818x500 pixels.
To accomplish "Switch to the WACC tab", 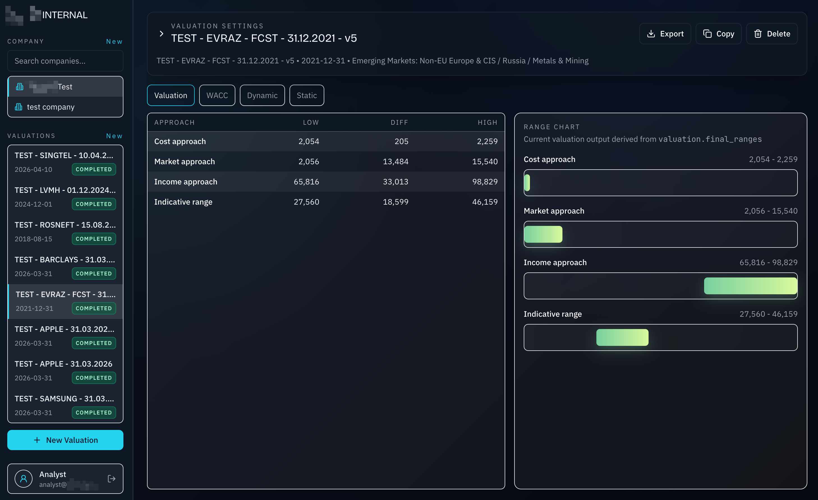I will tap(217, 96).
